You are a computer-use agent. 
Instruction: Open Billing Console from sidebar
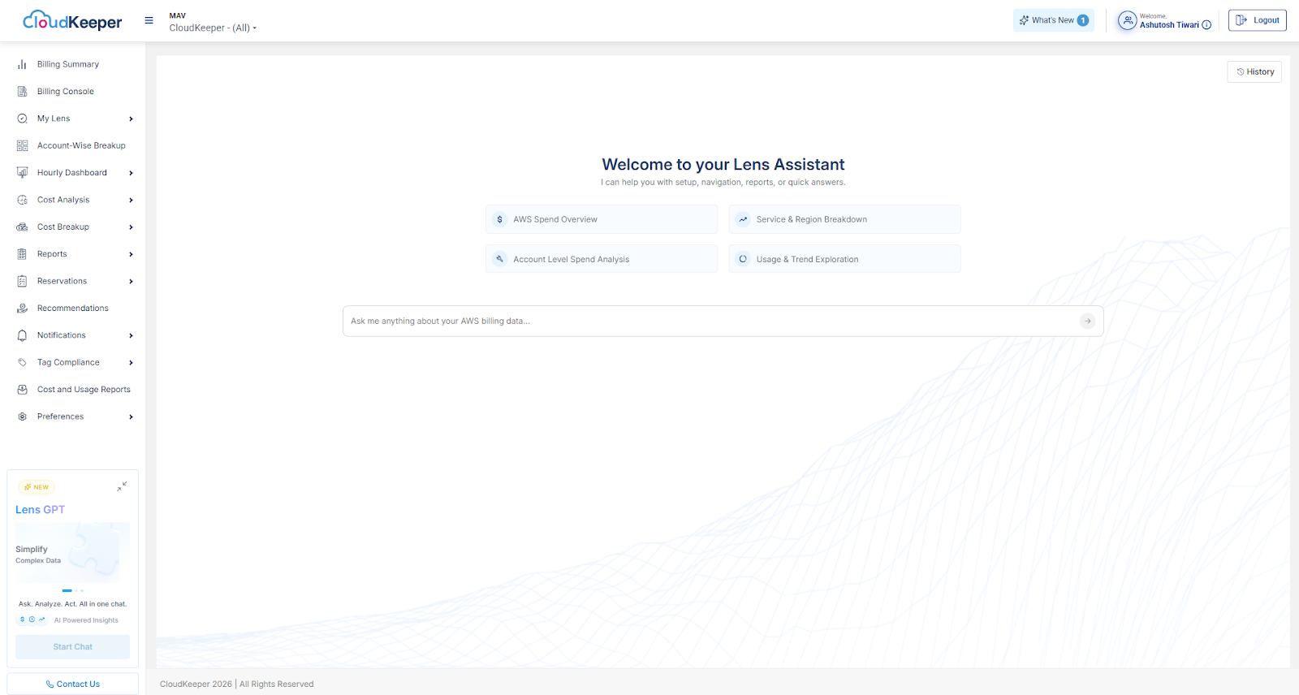click(65, 92)
